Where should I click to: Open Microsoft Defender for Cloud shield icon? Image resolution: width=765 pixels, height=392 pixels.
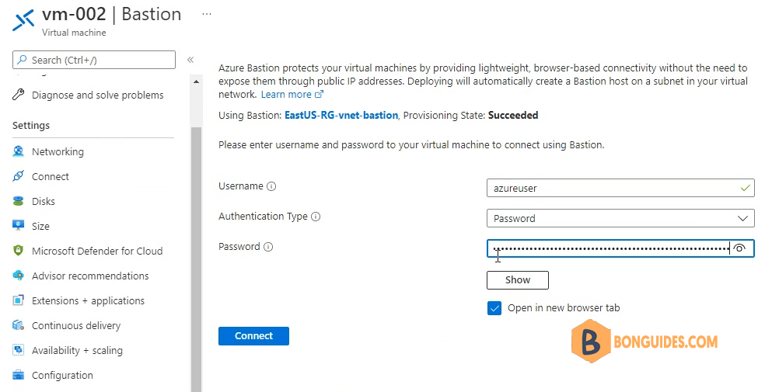(18, 251)
